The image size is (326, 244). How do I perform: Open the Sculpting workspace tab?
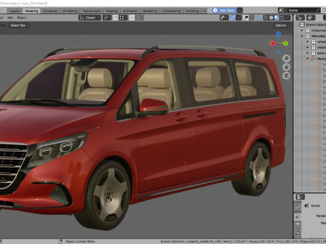50,11
